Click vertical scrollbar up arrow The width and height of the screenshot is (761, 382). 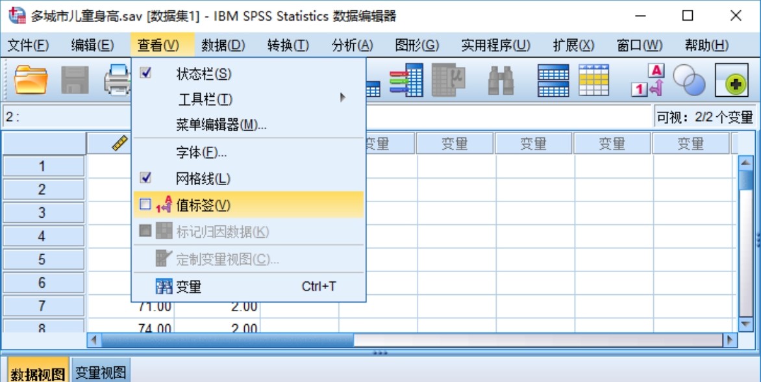pos(745,162)
